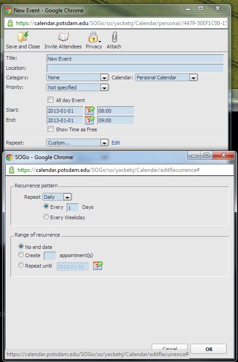The height and width of the screenshot is (362, 238).
Task: Open Invite Attendees
Action: point(63,37)
